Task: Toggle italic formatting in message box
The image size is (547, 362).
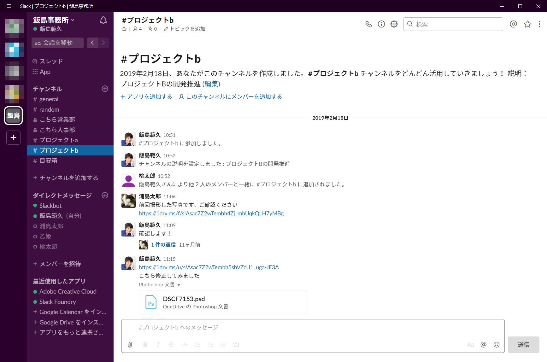Action: tap(158, 345)
